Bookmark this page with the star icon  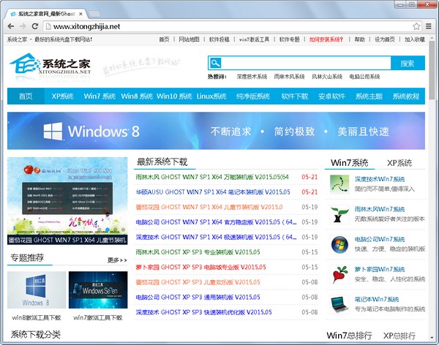(x=416, y=26)
